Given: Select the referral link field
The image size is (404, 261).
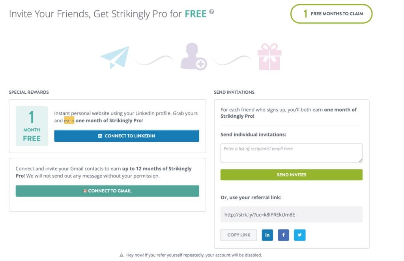Looking at the screenshot, I should 291,215.
